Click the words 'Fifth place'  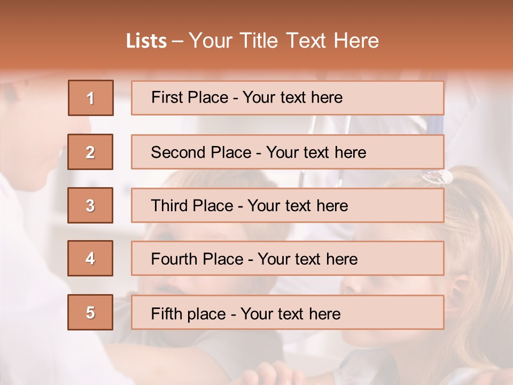[189, 313]
